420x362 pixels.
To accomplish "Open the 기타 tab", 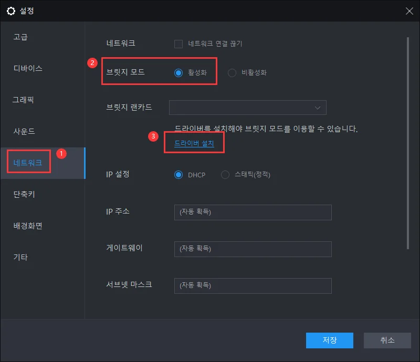I will tap(20, 257).
